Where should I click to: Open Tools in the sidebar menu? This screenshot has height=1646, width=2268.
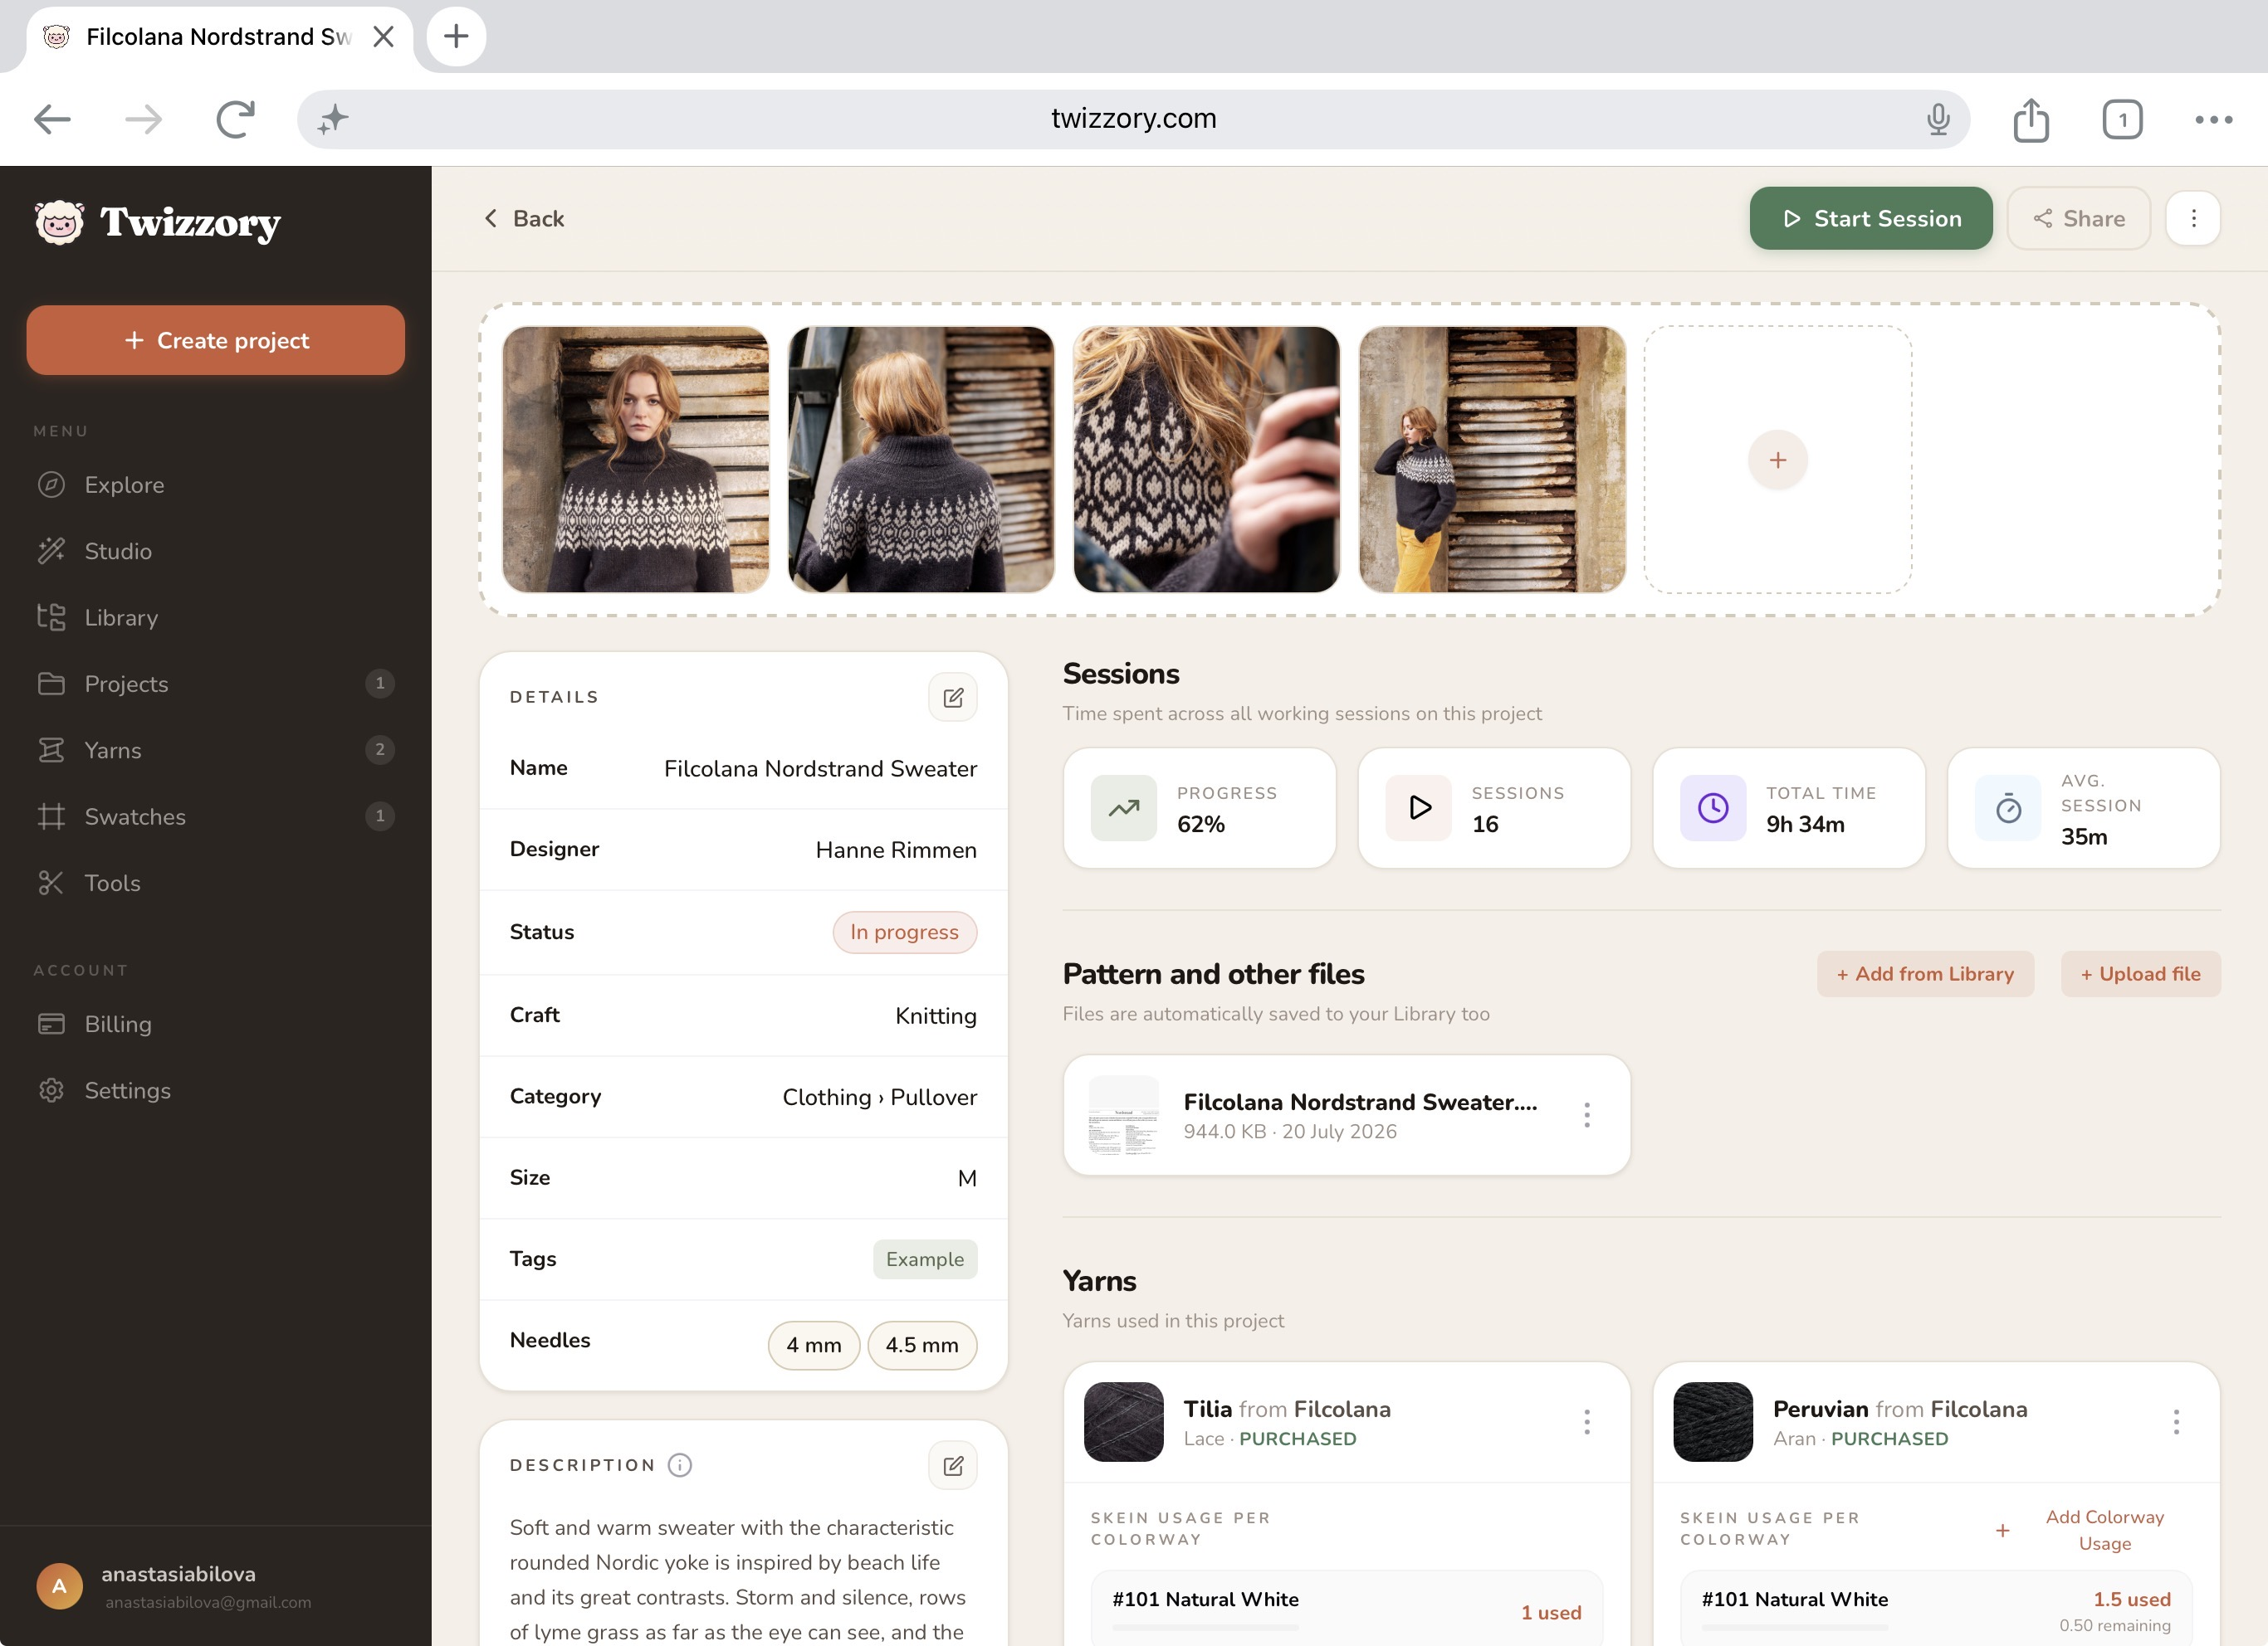[216, 884]
